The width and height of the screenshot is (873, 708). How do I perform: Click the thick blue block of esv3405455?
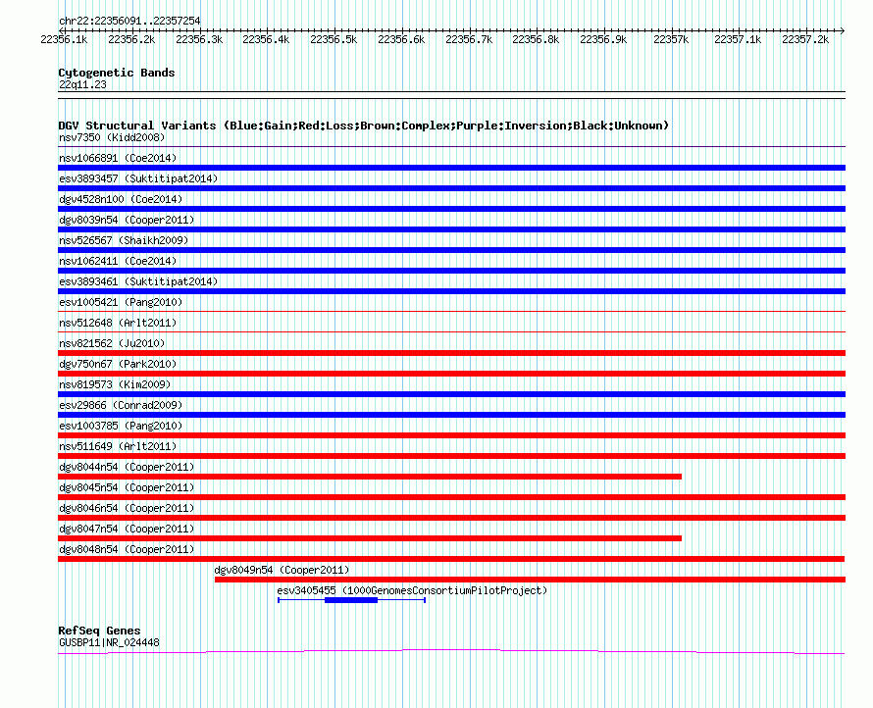351,600
